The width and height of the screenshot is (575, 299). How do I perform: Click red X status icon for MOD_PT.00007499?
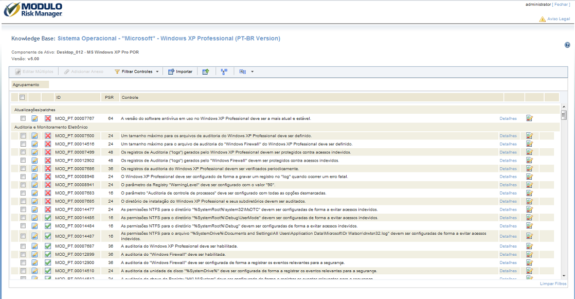click(x=48, y=152)
